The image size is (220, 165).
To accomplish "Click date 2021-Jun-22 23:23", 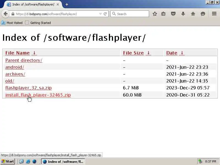I will point(187,67).
